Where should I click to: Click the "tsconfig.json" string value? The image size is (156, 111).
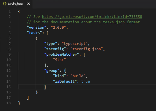[87, 49]
